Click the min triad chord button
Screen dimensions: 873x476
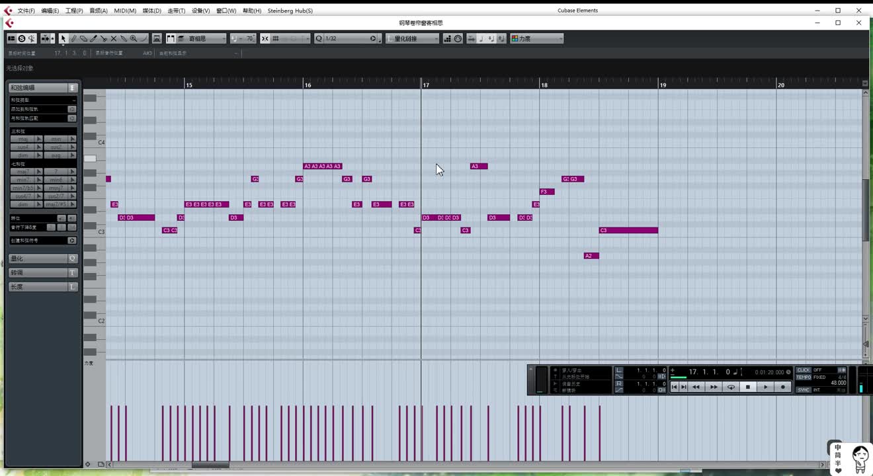(x=56, y=139)
